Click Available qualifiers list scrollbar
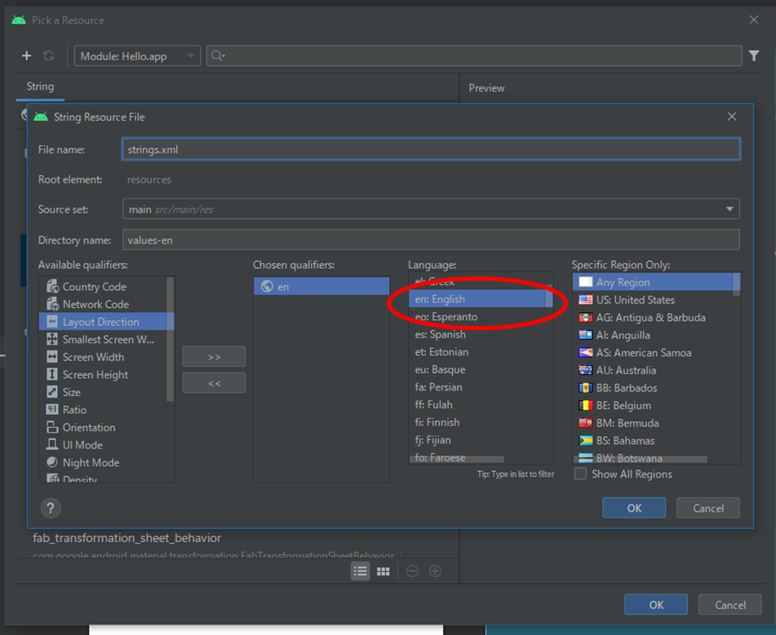The height and width of the screenshot is (635, 776). tap(171, 339)
